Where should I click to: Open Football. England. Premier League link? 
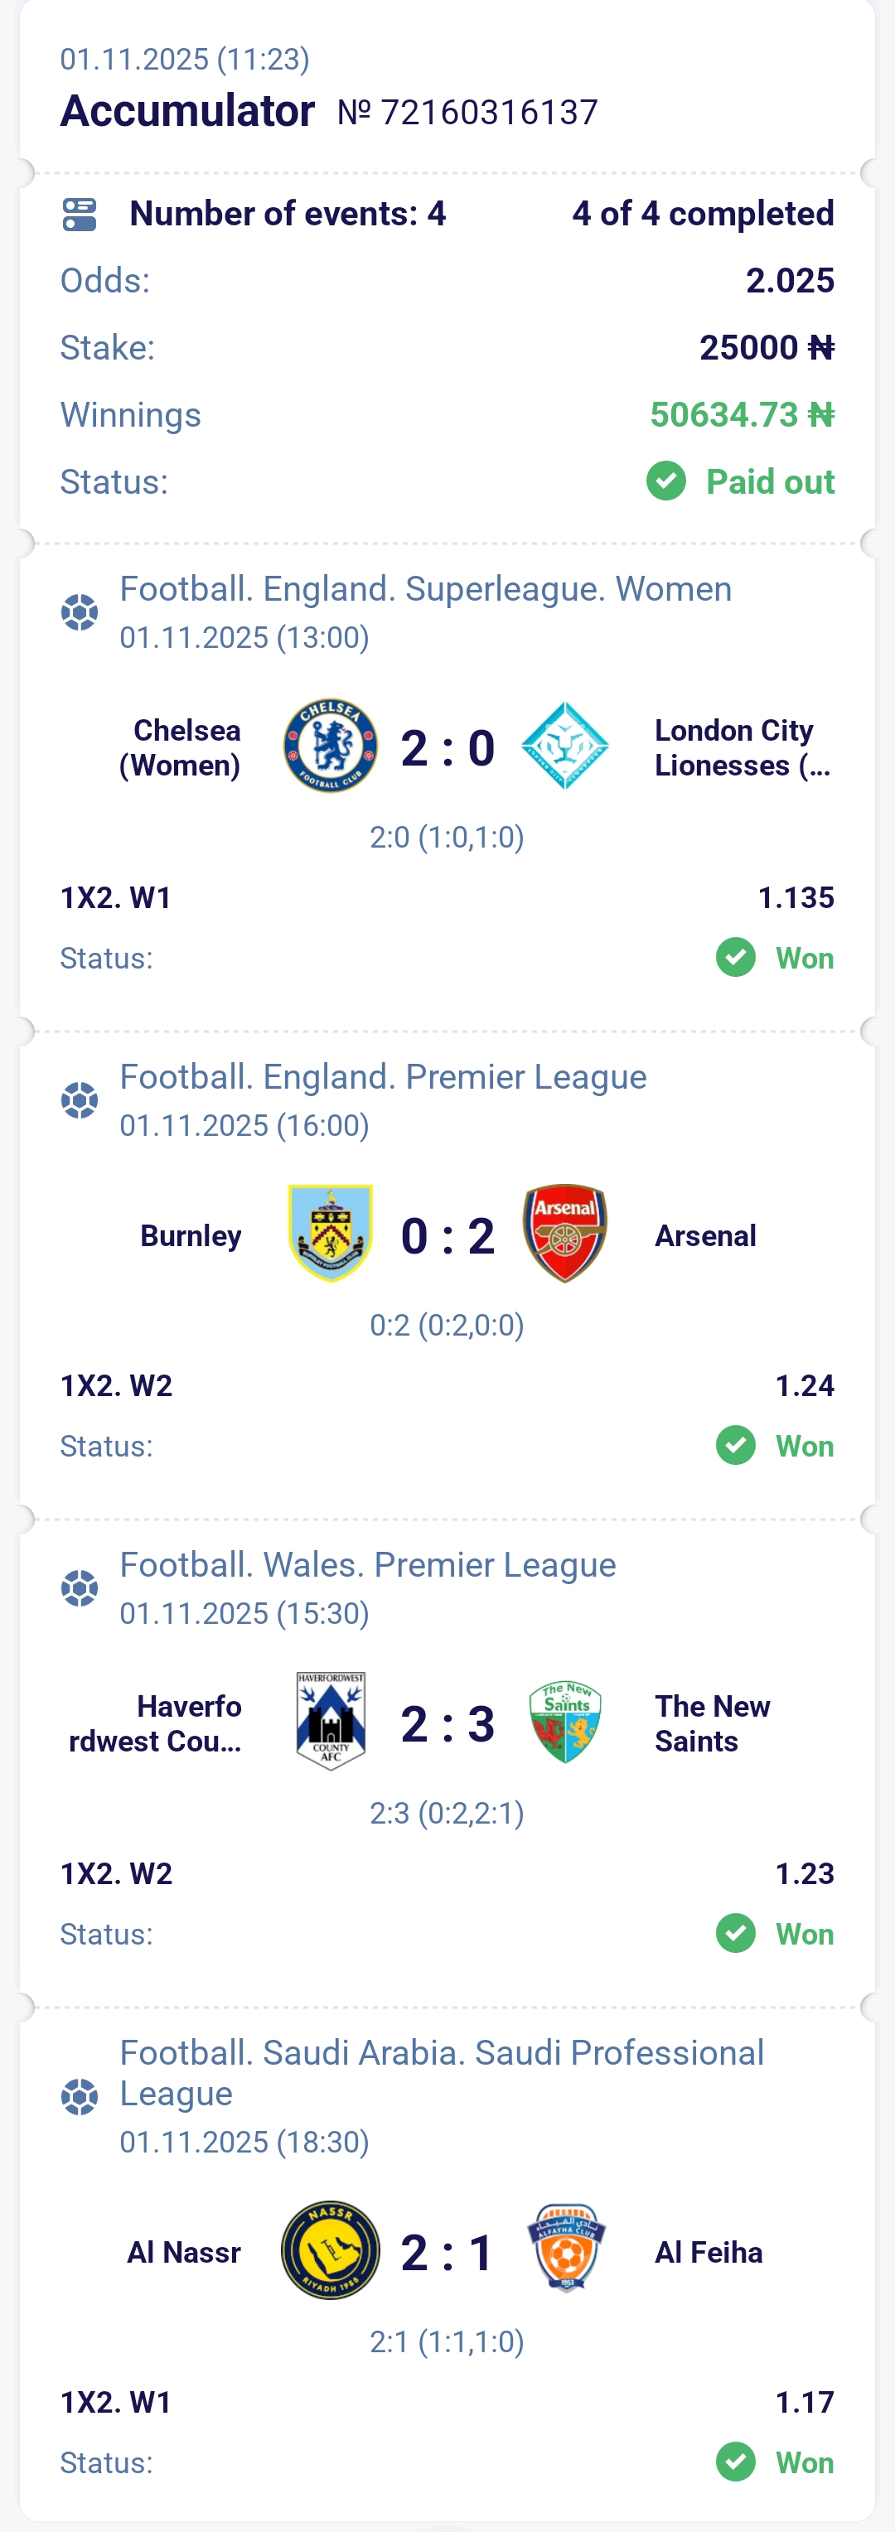click(383, 1077)
